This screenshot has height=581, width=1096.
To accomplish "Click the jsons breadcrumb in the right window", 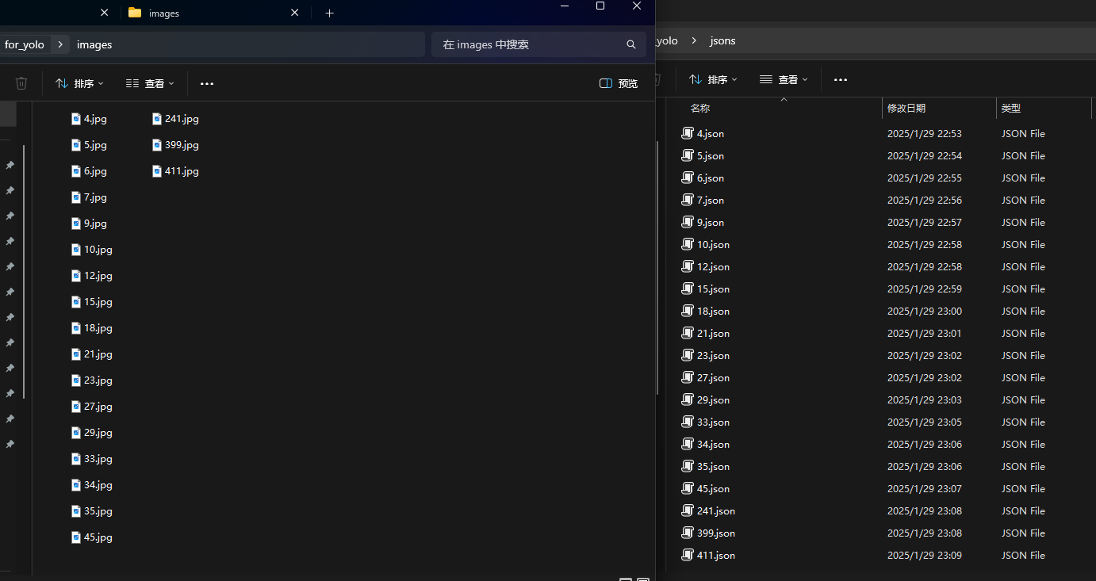I will point(722,40).
